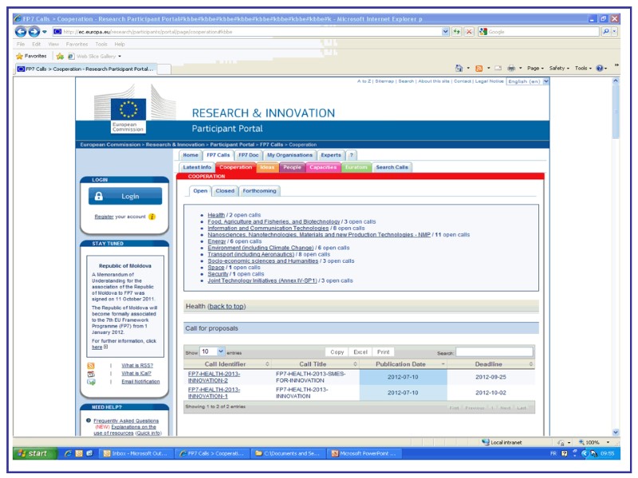Open the Page menu dropdown

[x=535, y=69]
